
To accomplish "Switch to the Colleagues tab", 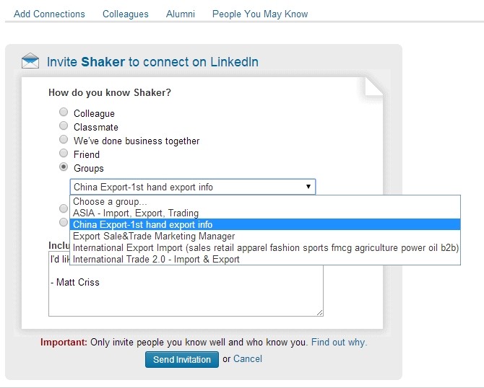I will 125,14.
